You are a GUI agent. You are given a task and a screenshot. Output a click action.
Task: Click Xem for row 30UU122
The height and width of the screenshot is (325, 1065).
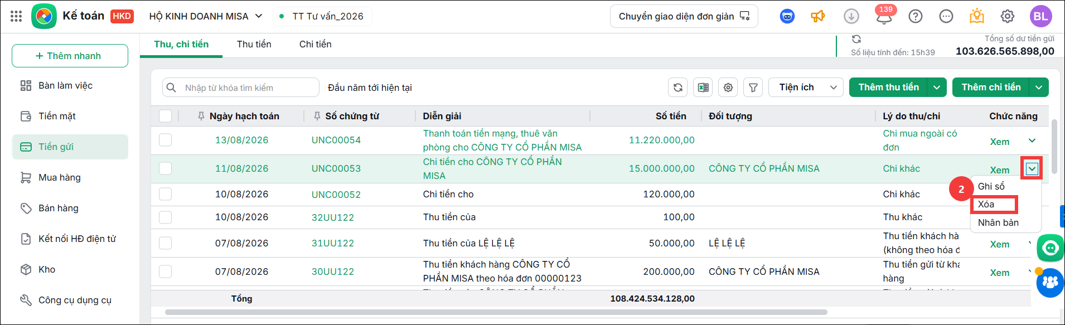coord(1000,273)
